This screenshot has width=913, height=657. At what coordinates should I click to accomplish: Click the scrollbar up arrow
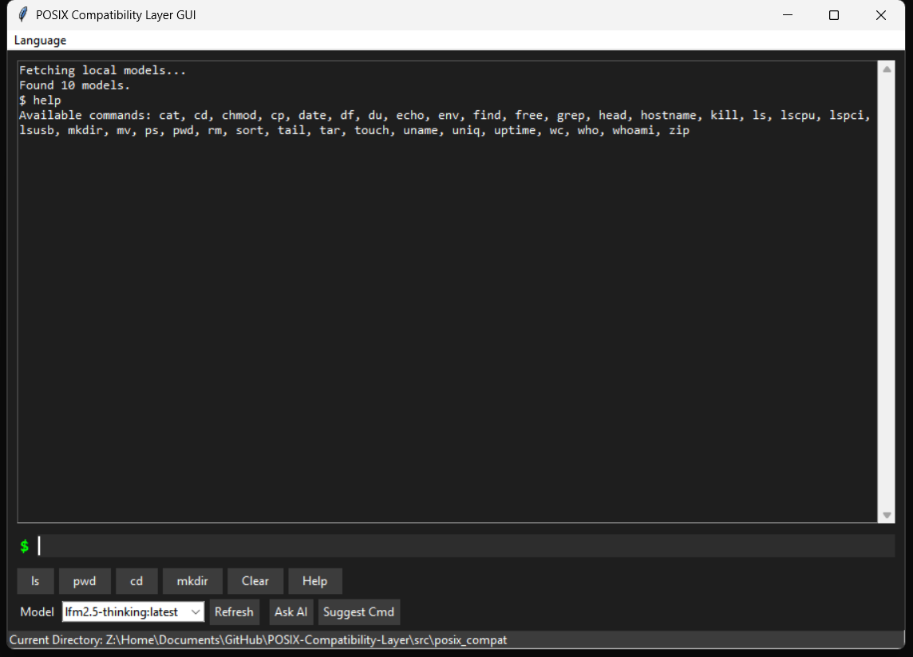(886, 68)
